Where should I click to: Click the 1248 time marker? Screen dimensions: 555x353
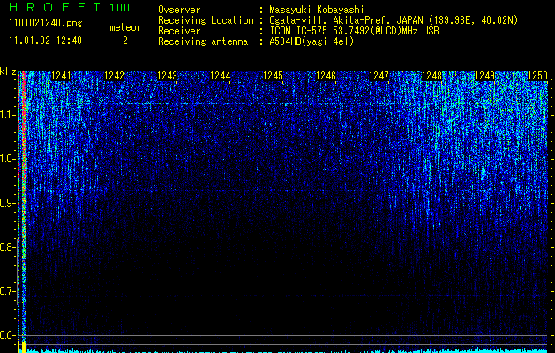point(432,76)
